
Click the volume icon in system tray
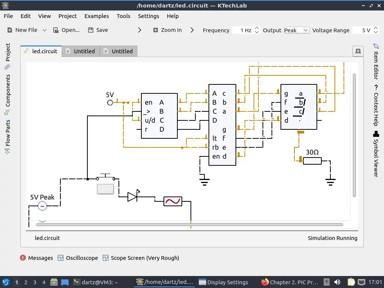click(x=337, y=282)
